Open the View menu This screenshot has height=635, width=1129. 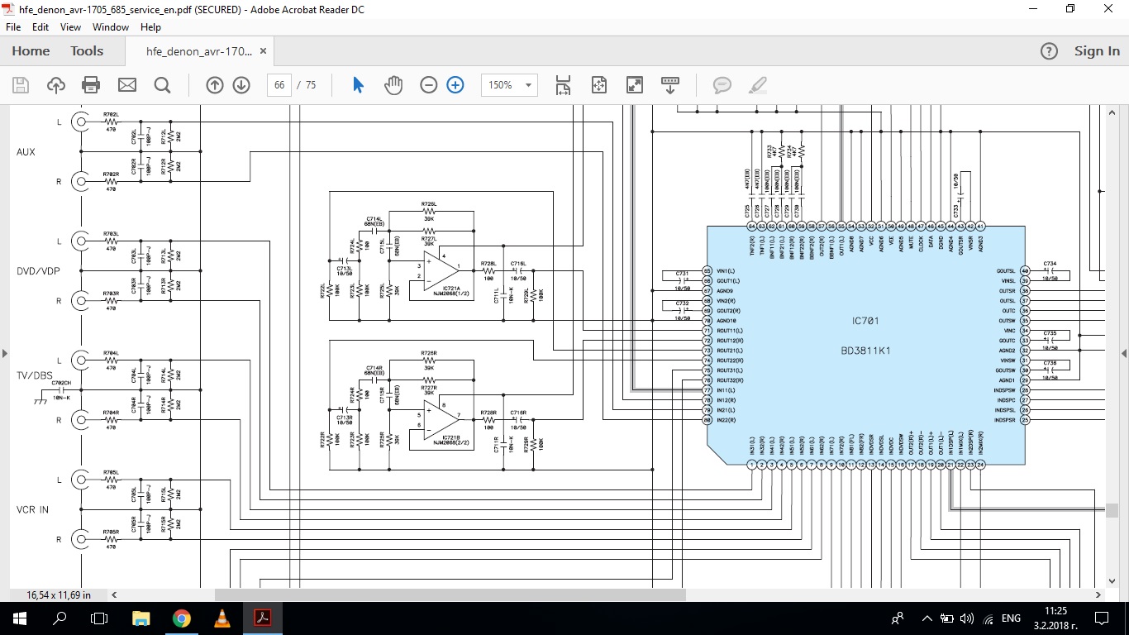click(70, 27)
